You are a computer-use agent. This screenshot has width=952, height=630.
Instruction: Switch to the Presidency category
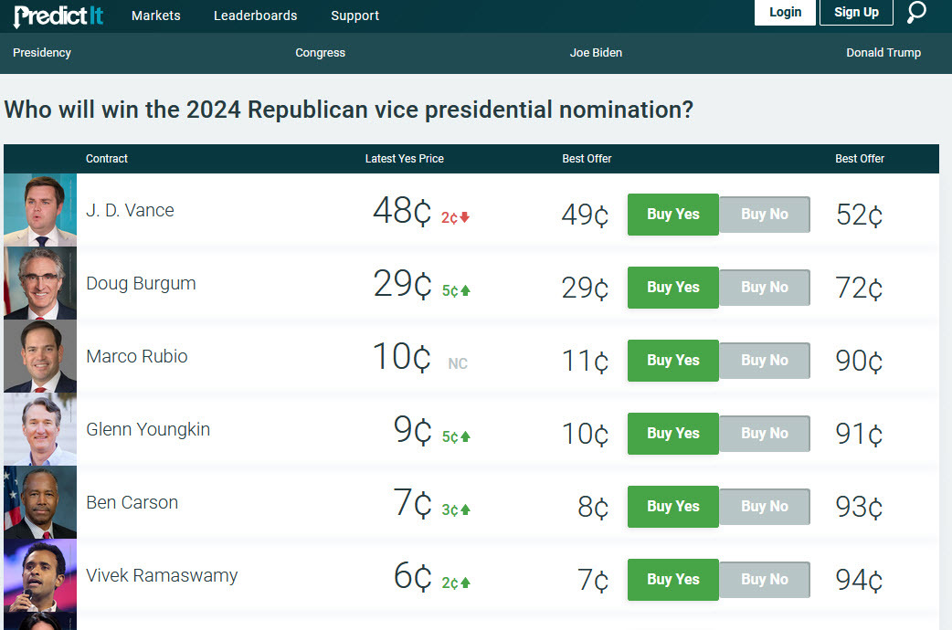pyautogui.click(x=41, y=53)
